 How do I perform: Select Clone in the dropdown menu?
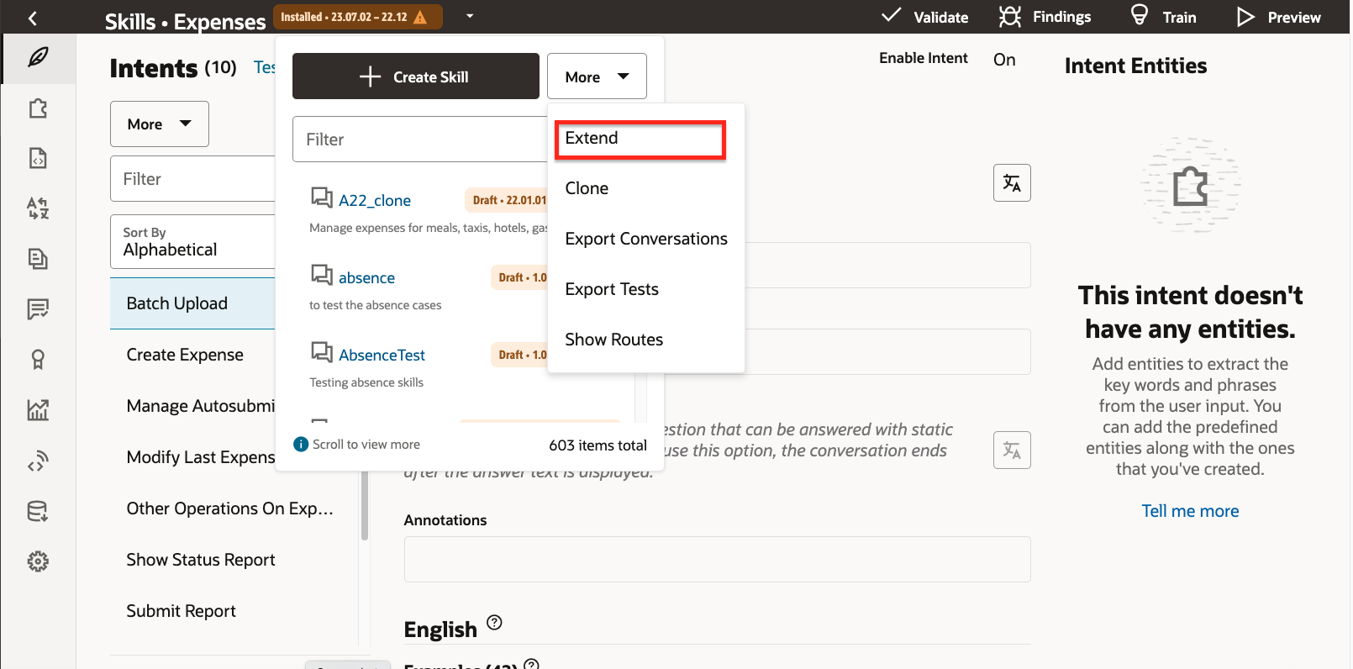point(587,188)
